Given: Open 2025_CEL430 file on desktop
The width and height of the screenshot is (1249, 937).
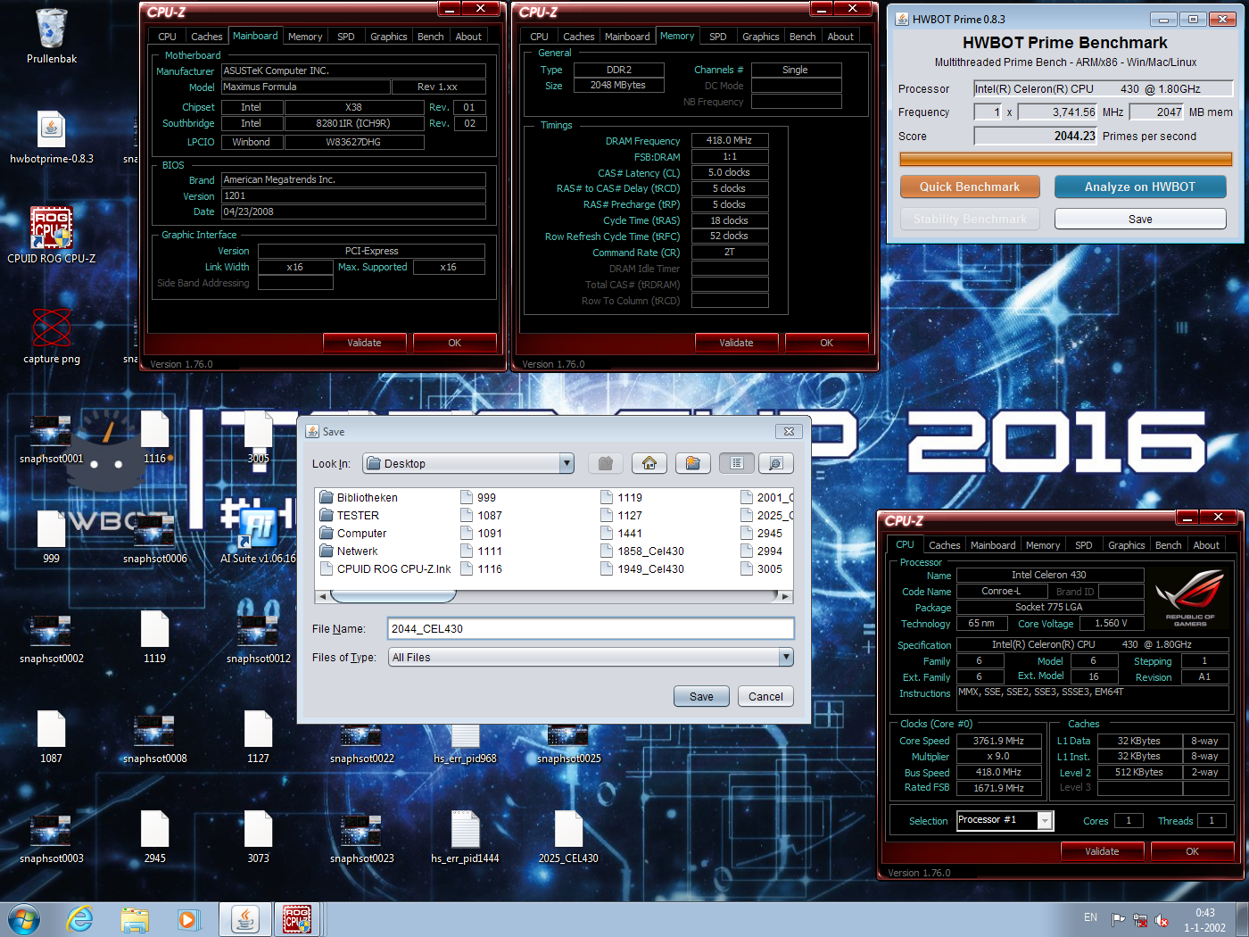Looking at the screenshot, I should pos(568,837).
